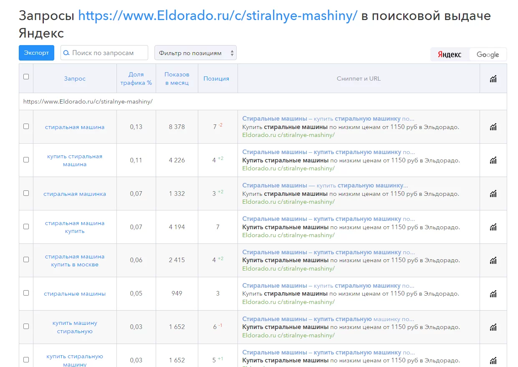Open the 'стиральные машины' query link

75,294
